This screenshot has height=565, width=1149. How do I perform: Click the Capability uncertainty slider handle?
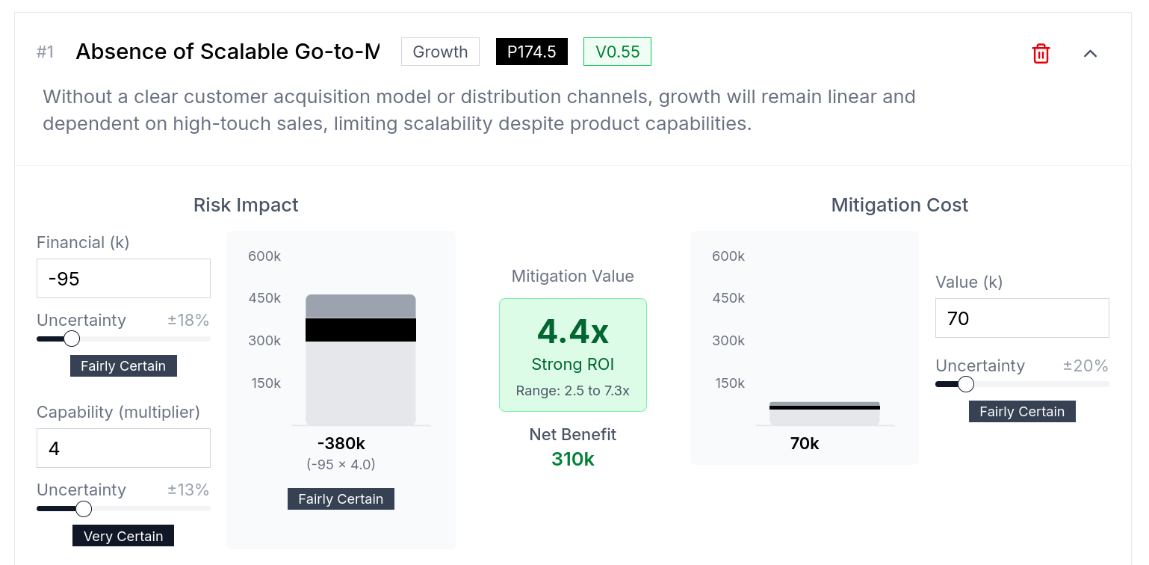pyautogui.click(x=84, y=508)
